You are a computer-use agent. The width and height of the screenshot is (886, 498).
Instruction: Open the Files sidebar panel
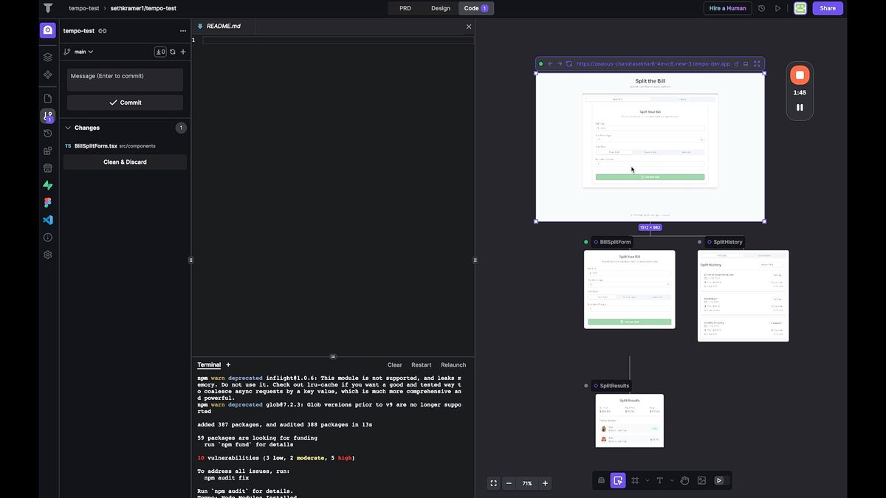(48, 98)
